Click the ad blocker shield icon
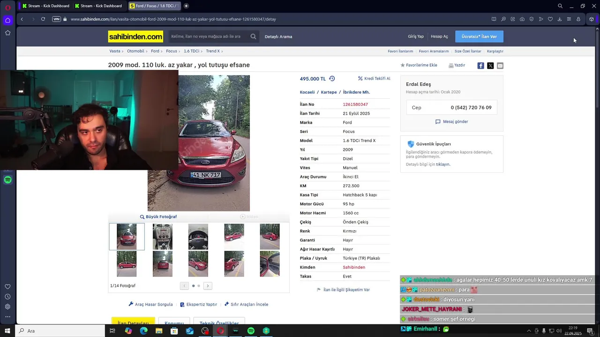 pyautogui.click(x=532, y=19)
